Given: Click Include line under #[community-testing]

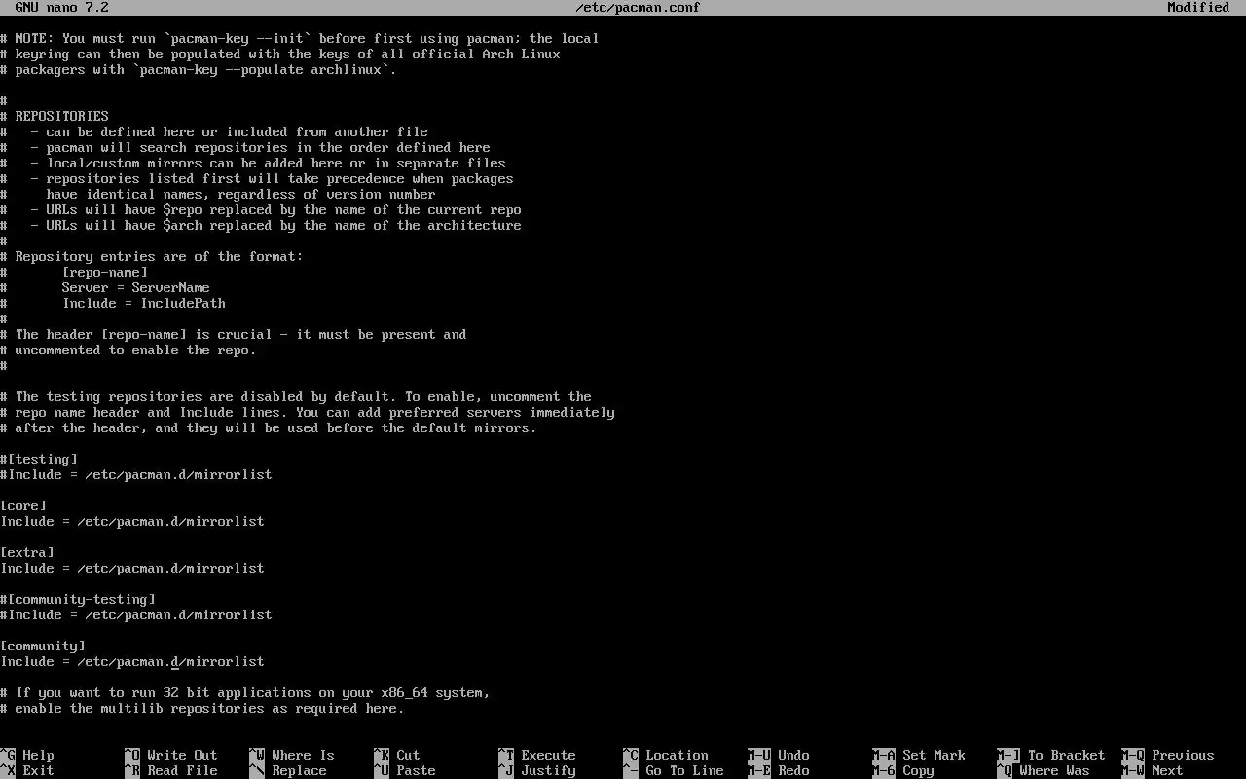Looking at the screenshot, I should 136,614.
